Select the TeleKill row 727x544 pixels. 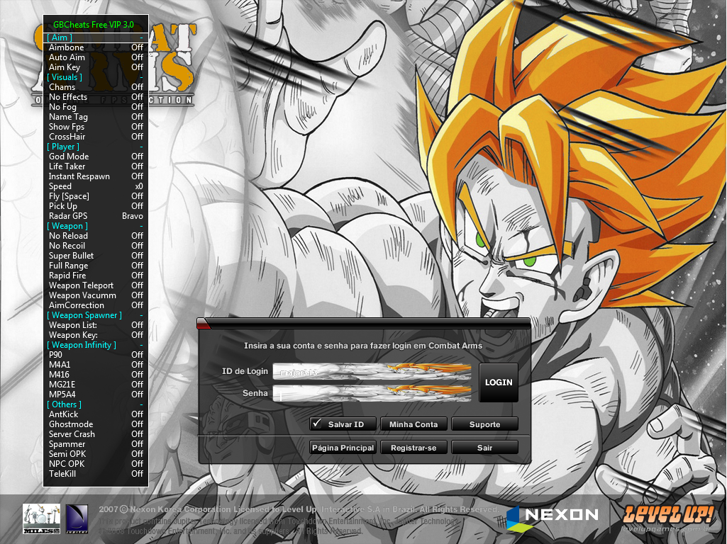pyautogui.click(x=96, y=474)
